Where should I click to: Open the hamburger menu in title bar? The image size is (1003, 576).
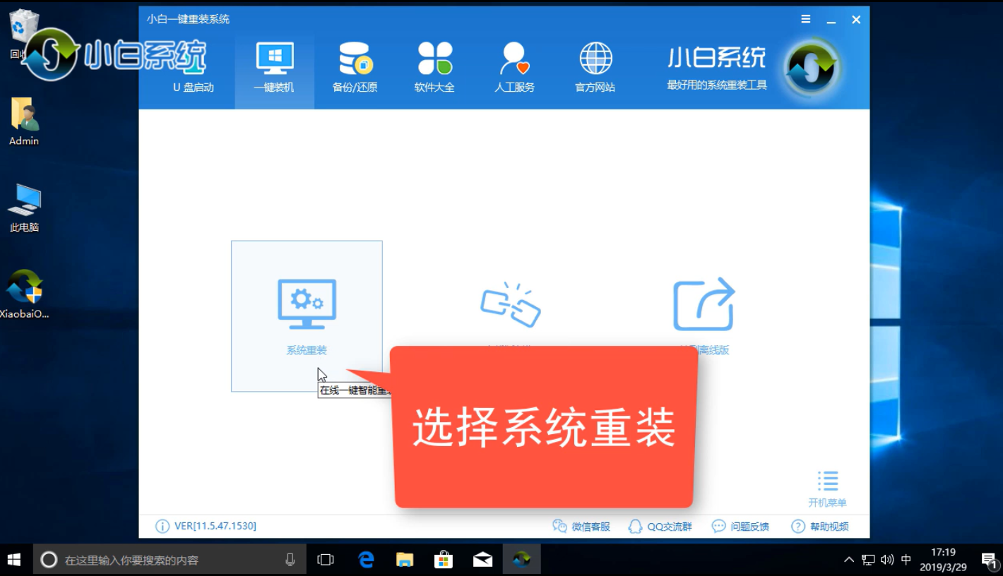coord(806,19)
